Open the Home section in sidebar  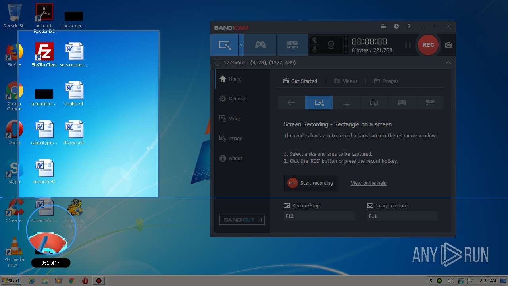click(242, 79)
